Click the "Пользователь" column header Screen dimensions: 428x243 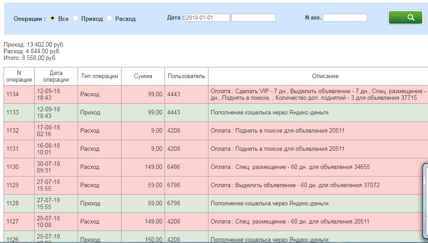coord(186,76)
